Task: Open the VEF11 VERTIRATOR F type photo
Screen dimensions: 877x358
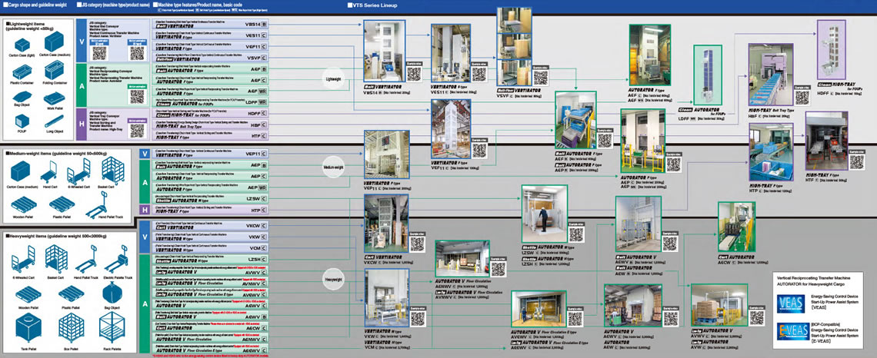Action: [x=450, y=130]
